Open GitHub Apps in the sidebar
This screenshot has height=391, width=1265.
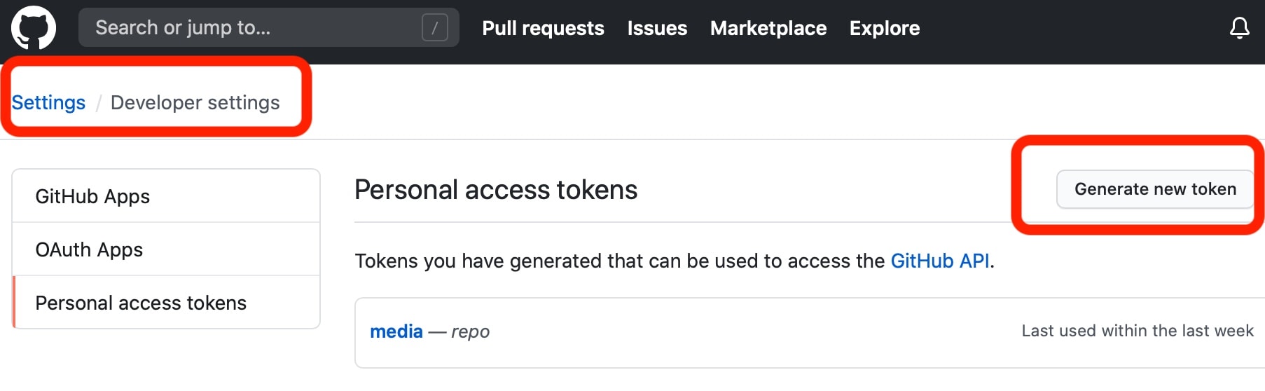click(166, 196)
